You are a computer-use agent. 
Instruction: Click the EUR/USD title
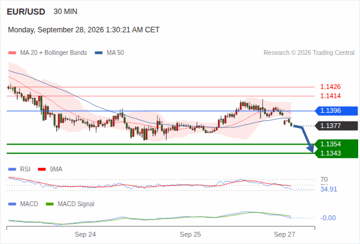tap(26, 12)
